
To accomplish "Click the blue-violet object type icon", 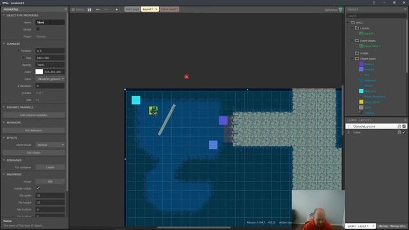I will click(x=361, y=70).
